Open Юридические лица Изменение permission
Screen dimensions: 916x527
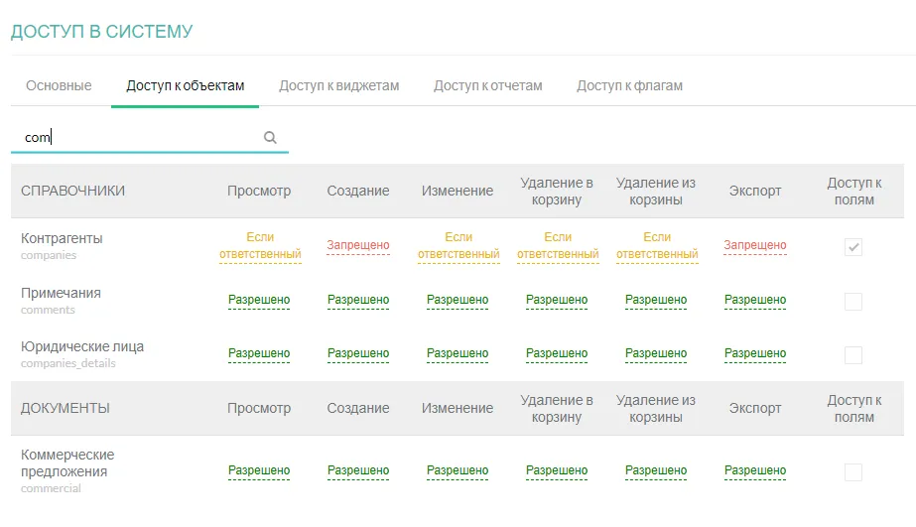coord(458,353)
